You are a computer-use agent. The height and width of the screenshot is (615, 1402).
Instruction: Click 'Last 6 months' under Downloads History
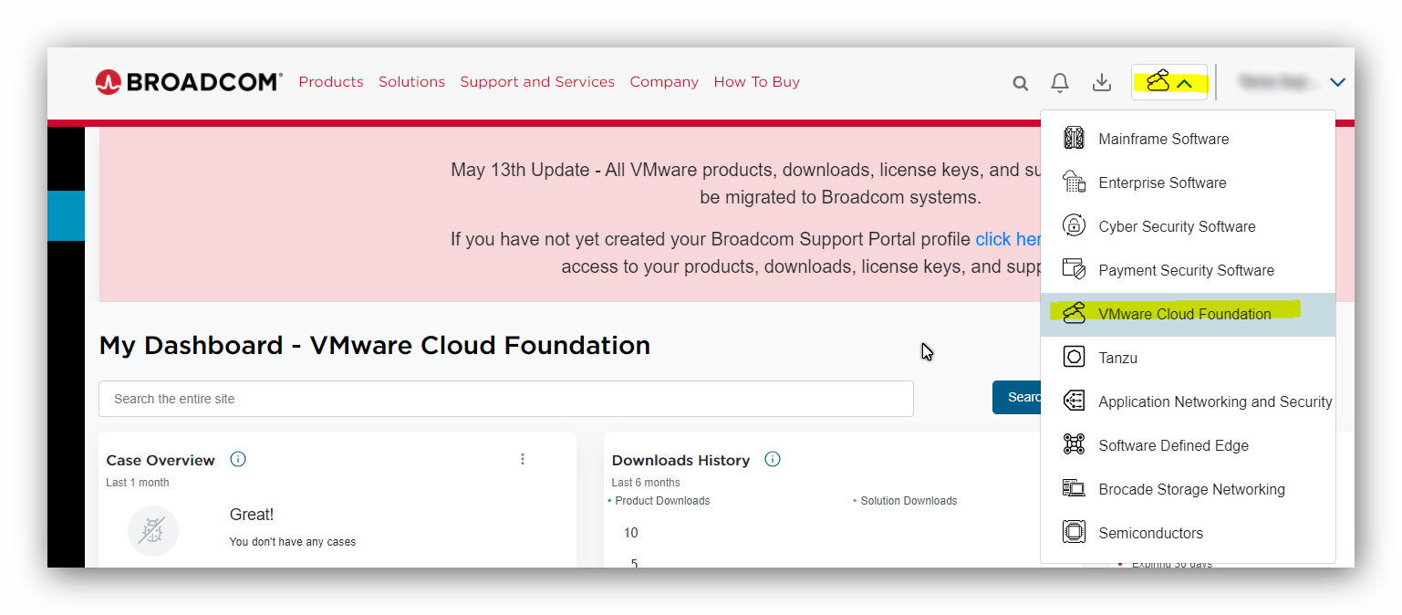point(646,483)
